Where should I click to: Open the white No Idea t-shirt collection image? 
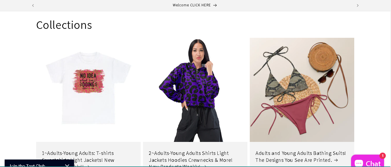pos(88,90)
